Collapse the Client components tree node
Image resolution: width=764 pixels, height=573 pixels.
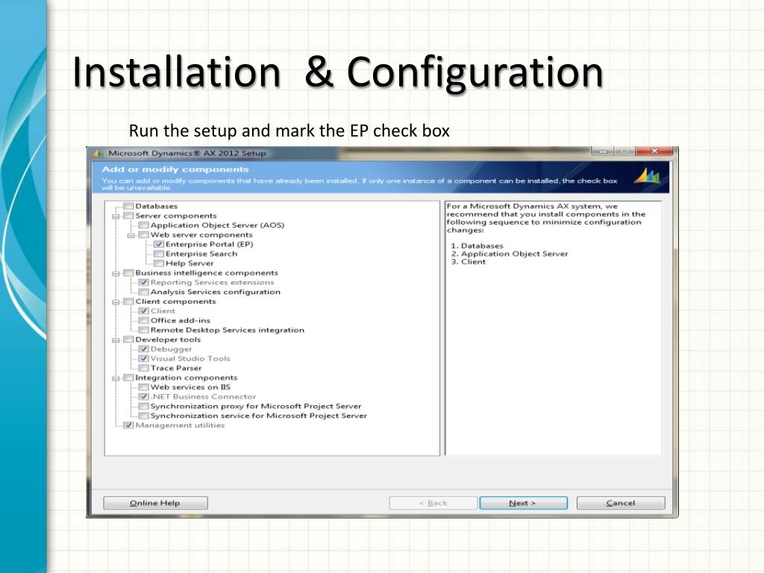coord(116,302)
